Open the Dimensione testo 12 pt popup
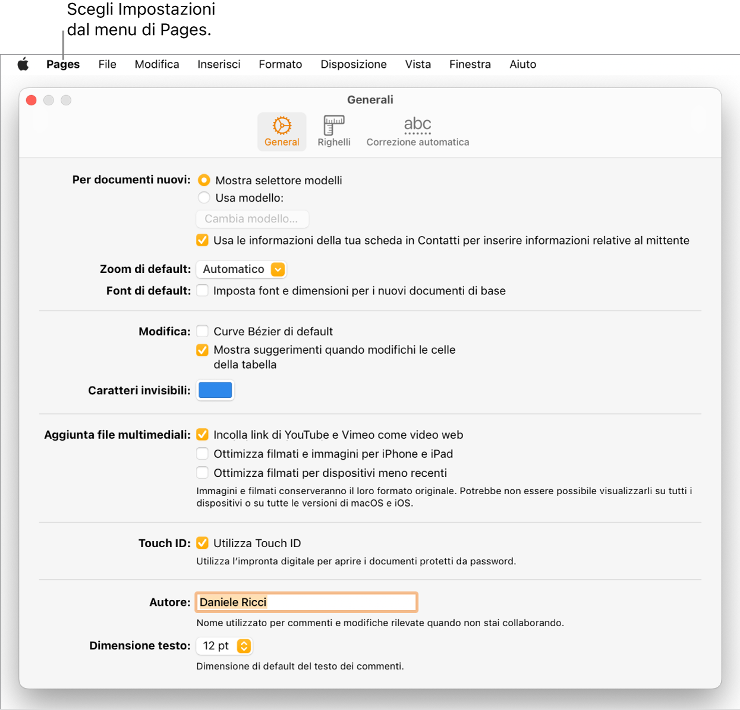This screenshot has height=710, width=740. point(225,646)
